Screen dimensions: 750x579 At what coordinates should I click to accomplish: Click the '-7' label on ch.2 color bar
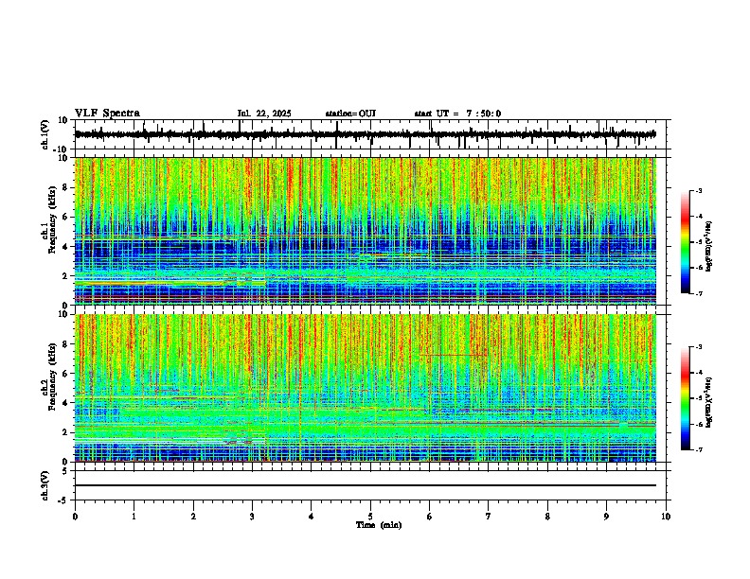coord(698,449)
